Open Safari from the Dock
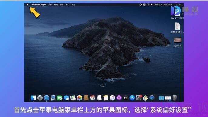The height and width of the screenshot is (117, 208). pyautogui.click(x=47, y=98)
